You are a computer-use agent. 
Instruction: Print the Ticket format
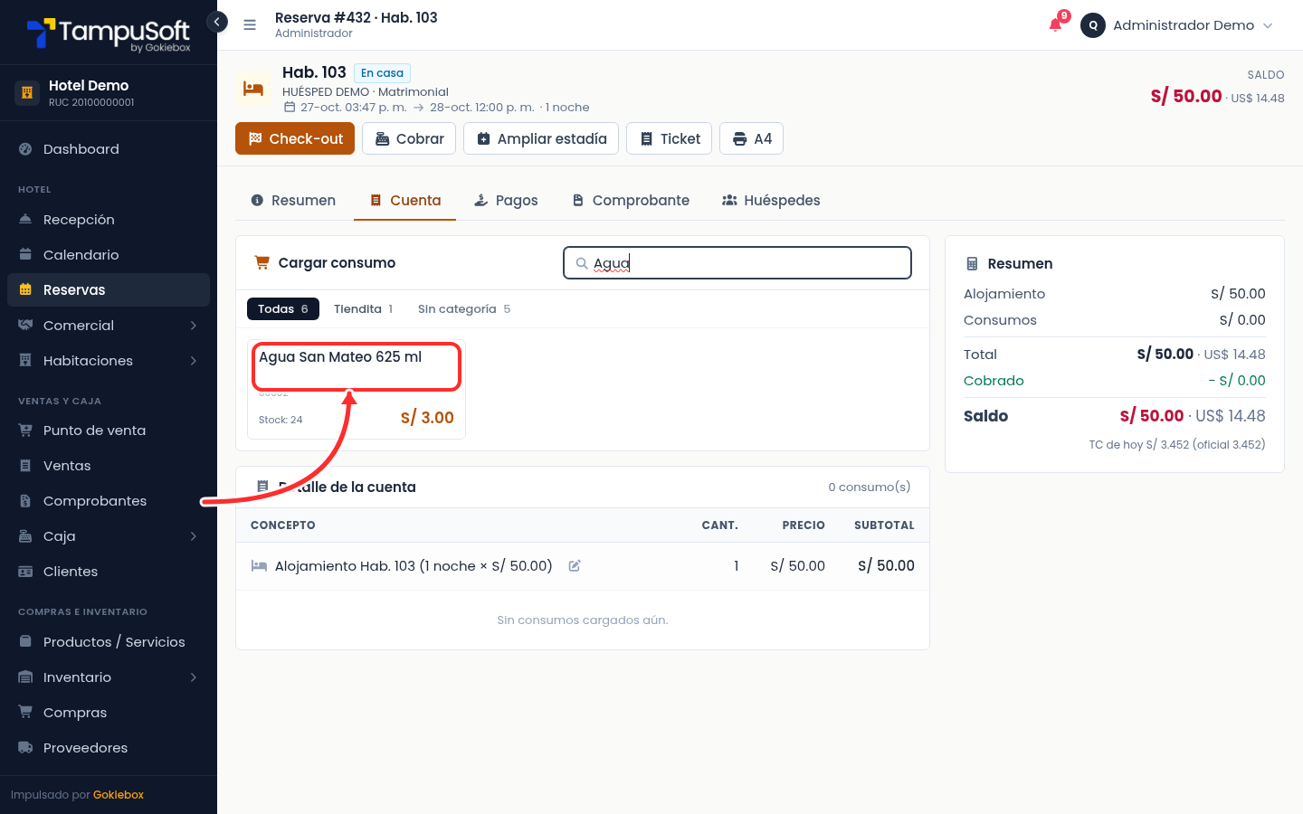coord(670,138)
